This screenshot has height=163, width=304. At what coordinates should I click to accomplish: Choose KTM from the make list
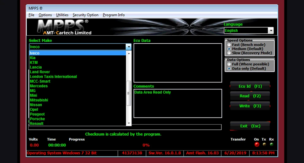78,62
